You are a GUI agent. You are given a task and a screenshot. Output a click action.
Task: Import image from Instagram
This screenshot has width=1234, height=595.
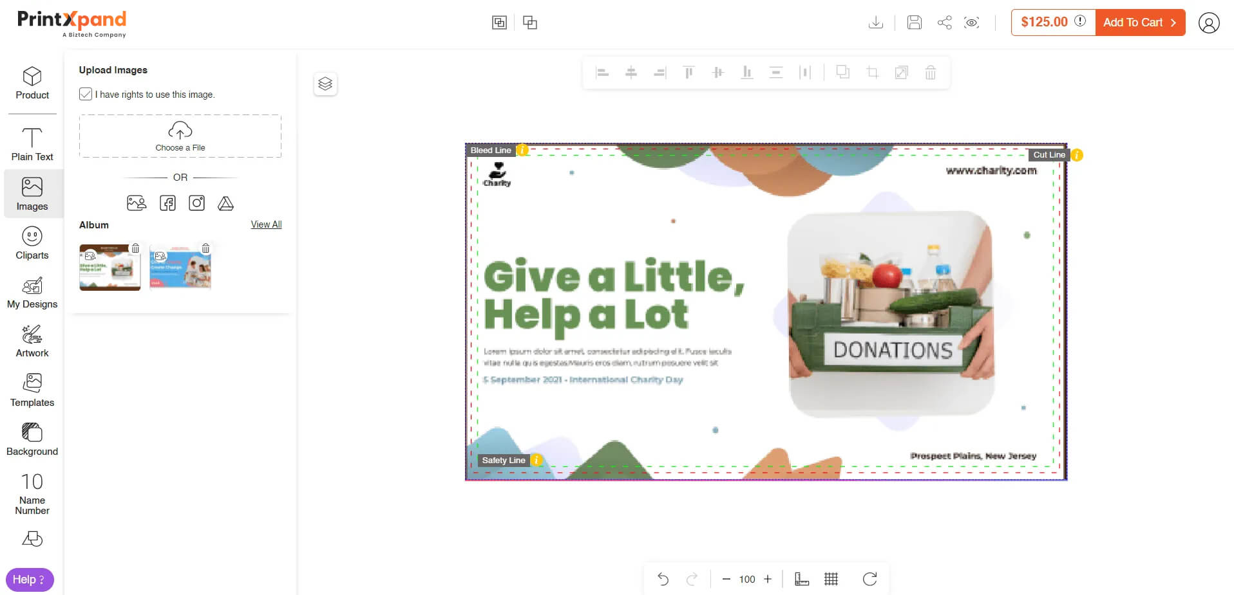(x=196, y=203)
